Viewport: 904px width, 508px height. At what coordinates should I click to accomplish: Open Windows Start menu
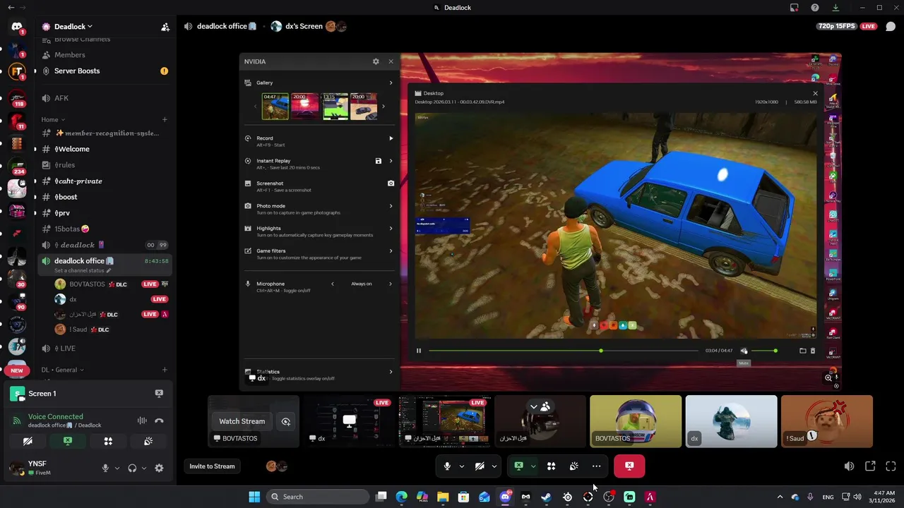point(254,497)
